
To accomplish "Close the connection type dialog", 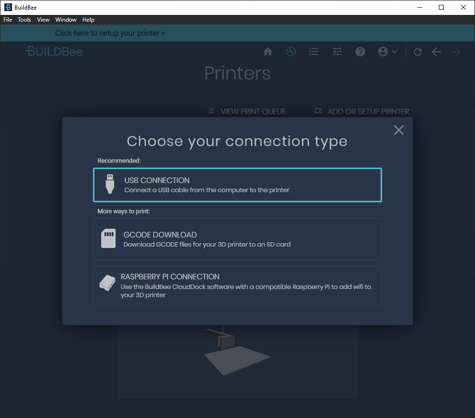I will tap(399, 130).
